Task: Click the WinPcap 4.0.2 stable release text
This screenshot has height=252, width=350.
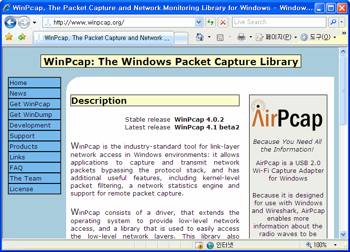Action: 199,119
